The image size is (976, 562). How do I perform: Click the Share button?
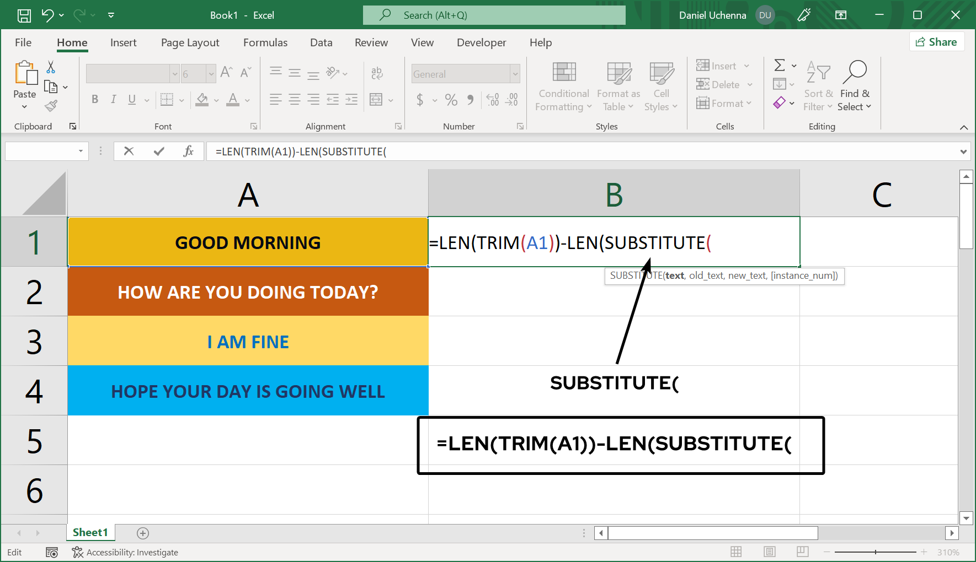[936, 41]
